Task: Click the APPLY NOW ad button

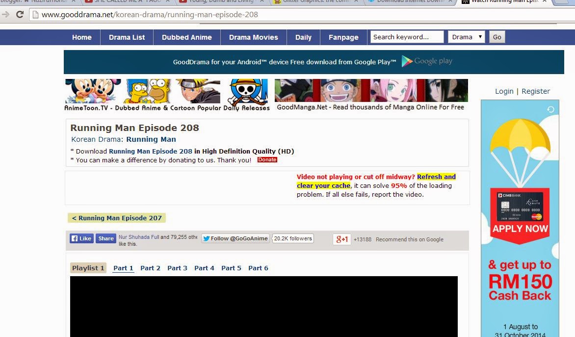Action: point(520,229)
